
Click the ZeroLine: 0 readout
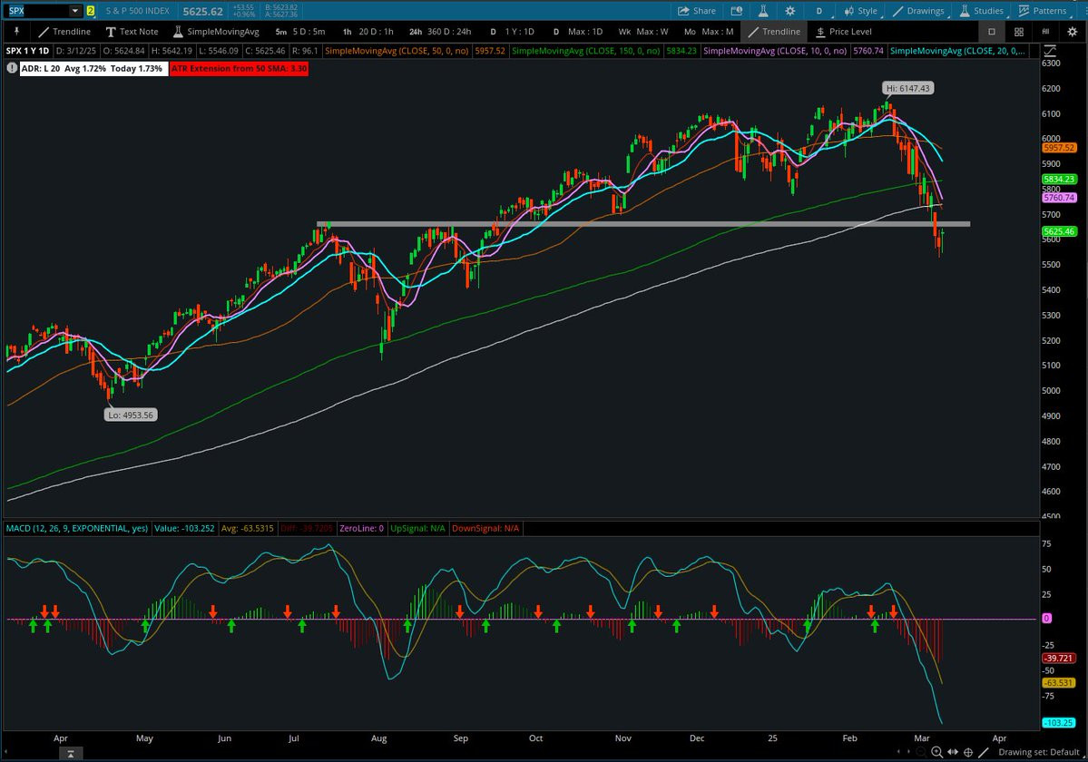click(361, 528)
